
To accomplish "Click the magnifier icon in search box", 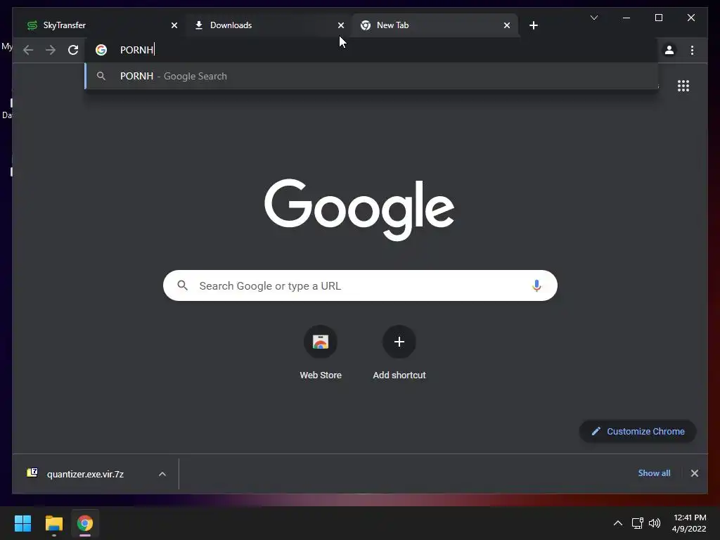I will point(182,285).
